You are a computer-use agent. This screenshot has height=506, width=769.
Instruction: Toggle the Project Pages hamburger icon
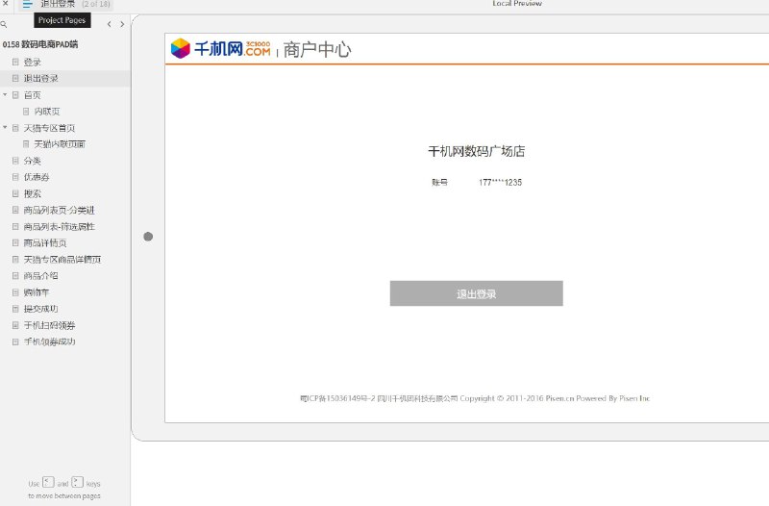pos(28,5)
